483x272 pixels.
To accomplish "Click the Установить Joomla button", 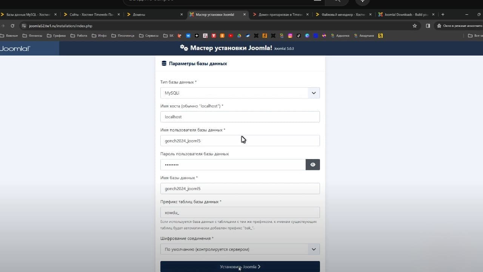I will pos(240,267).
